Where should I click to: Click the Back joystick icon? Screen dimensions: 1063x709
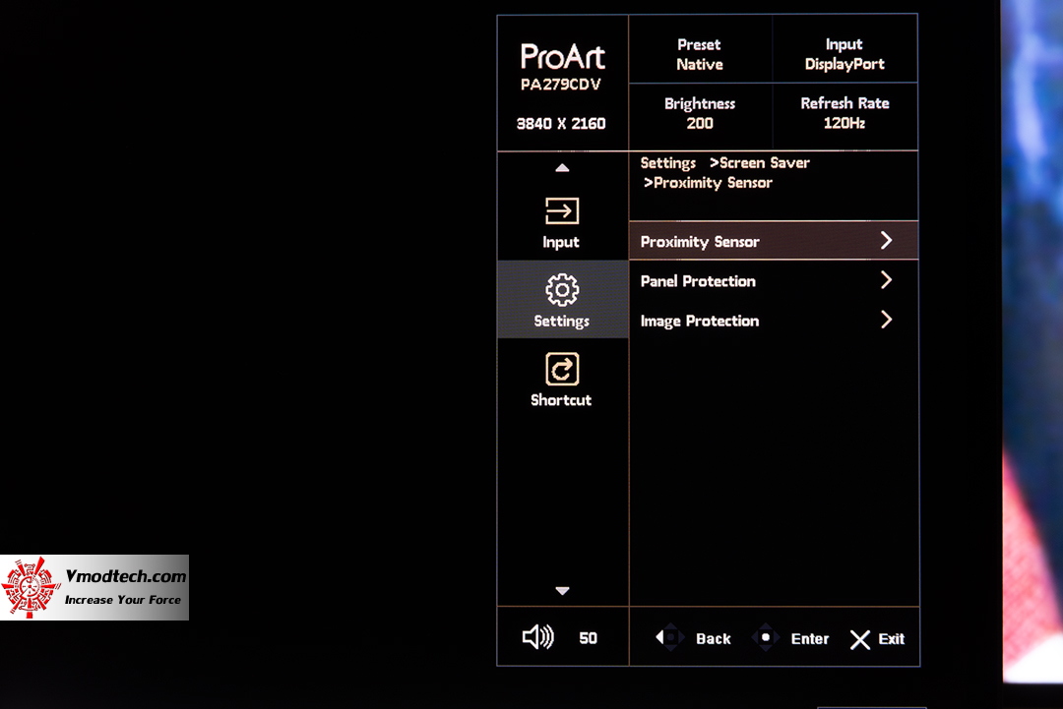coord(669,637)
